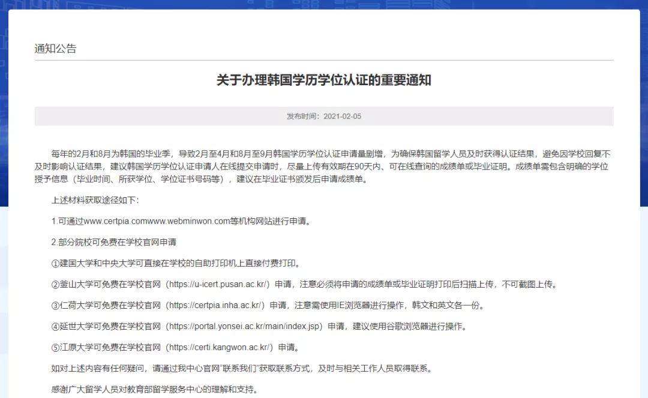
Task: Open the Pusan link https://u-icert.pusan.ac.kr/
Action: click(x=219, y=285)
